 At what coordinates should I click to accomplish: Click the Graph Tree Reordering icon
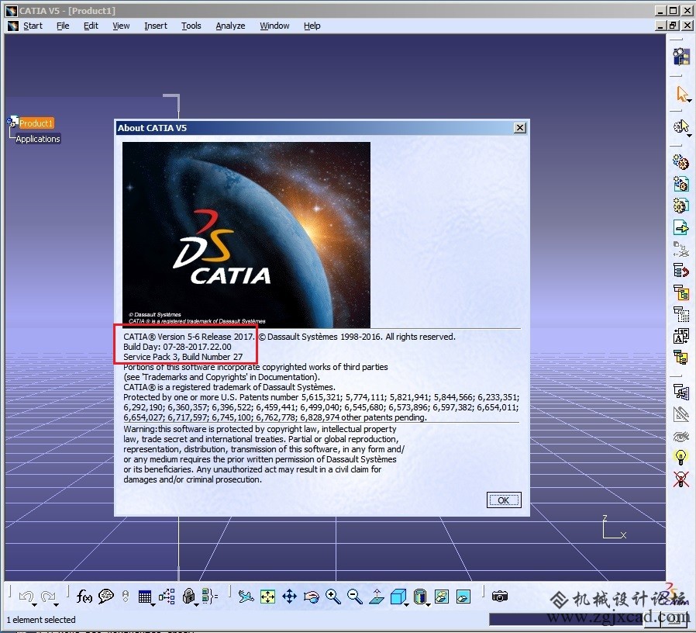681,292
